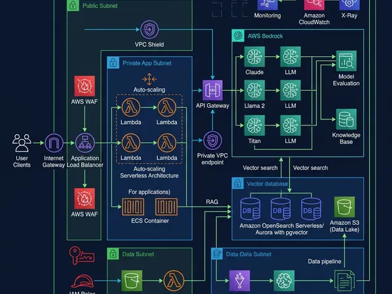Select the red IAM key icon
Image resolution: width=392 pixels, height=294 pixels.
(81, 255)
